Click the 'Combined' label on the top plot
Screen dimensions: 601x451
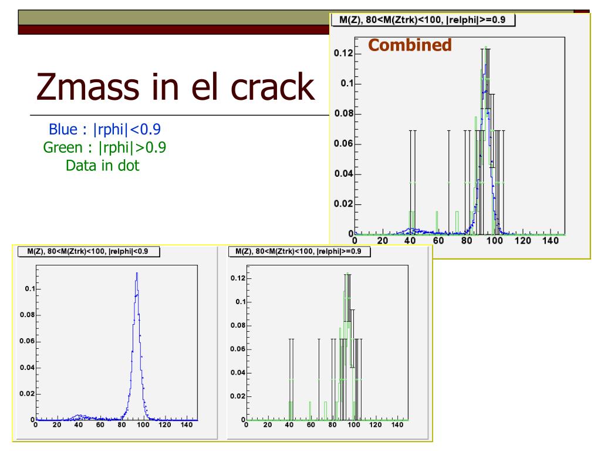410,45
